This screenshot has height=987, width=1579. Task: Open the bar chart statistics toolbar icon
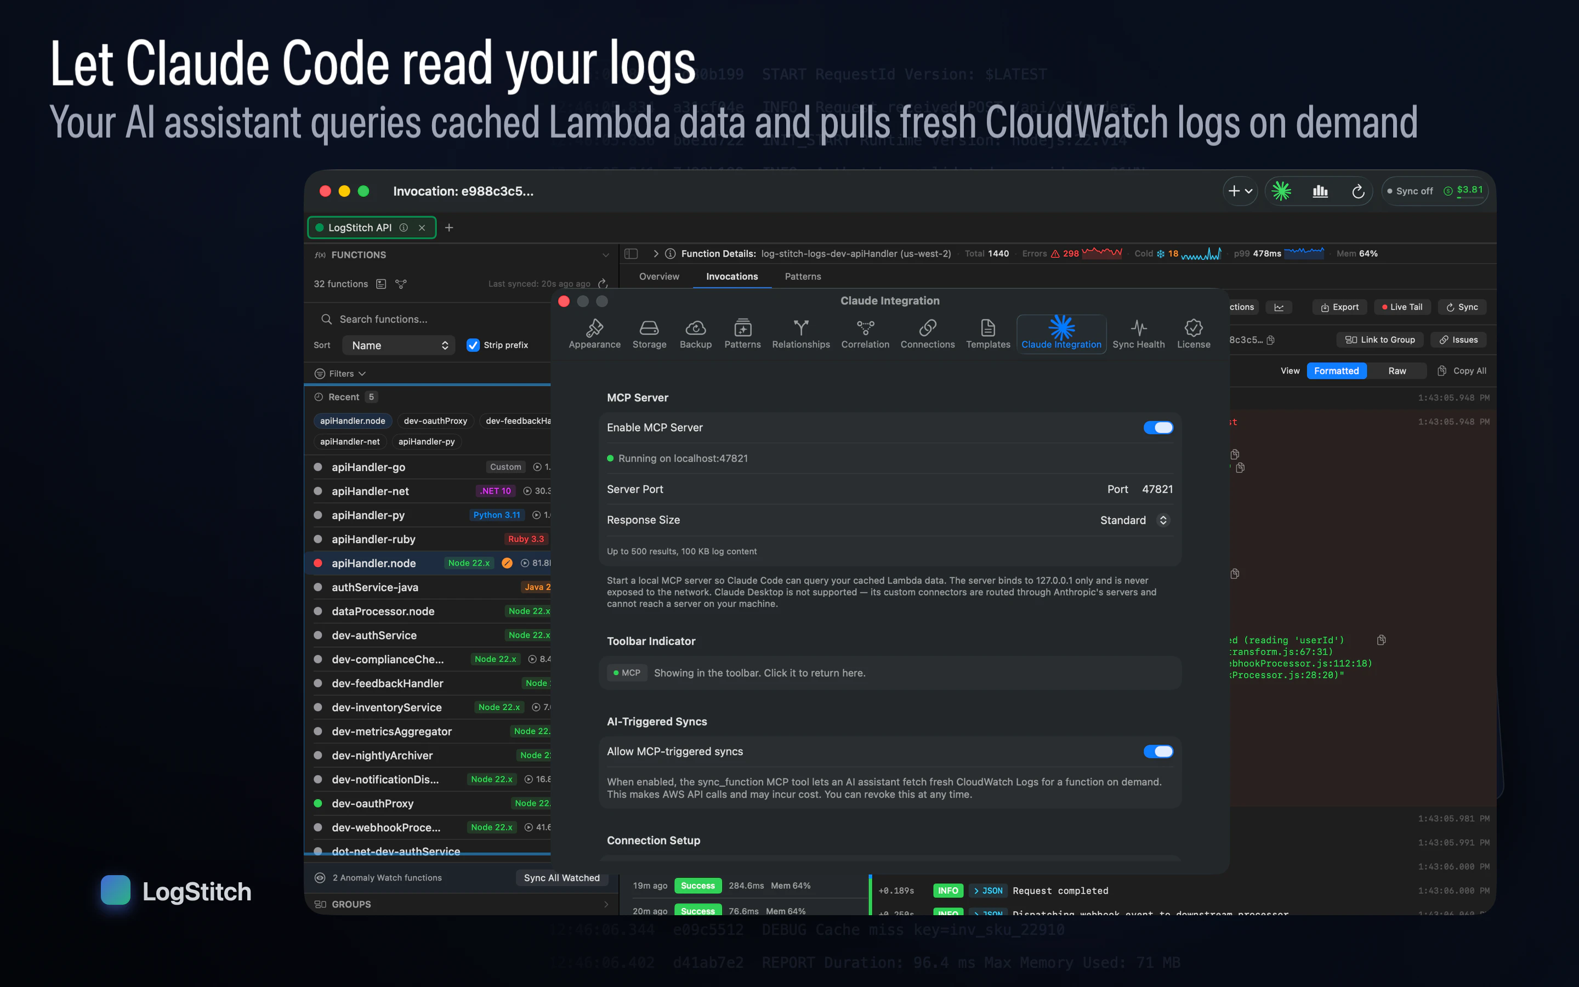pos(1320,191)
